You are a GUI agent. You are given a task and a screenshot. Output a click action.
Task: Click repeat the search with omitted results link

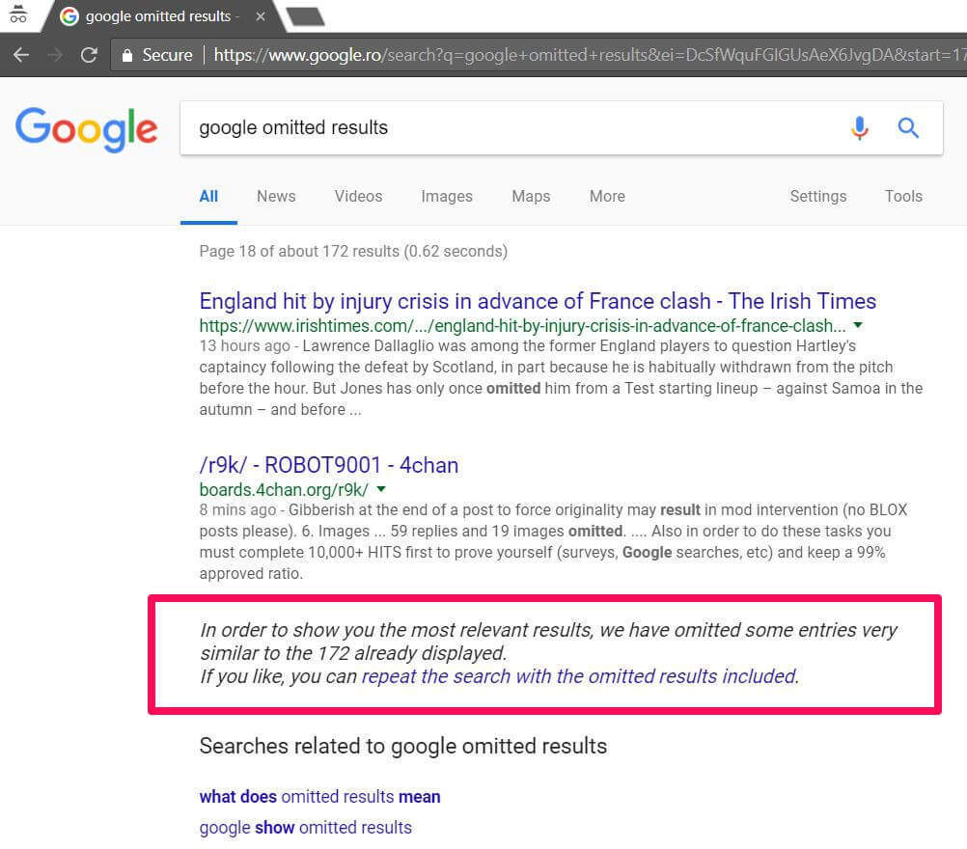[x=578, y=676]
